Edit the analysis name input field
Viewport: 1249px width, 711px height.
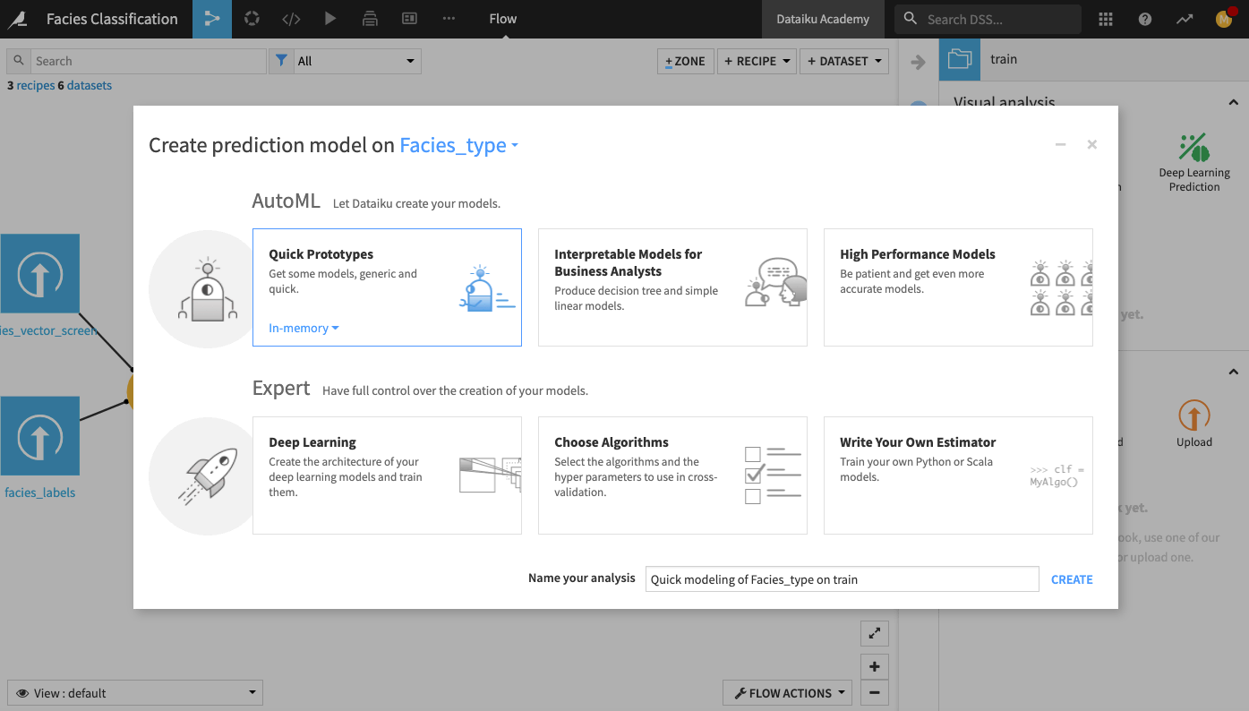click(x=842, y=578)
